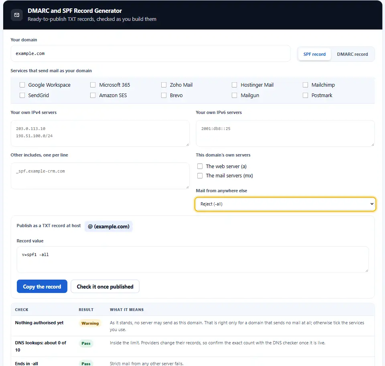This screenshot has height=366, width=385.
Task: Click the 'Ready-to-publish TXT records' subtitle
Action: pyautogui.click(x=92, y=19)
